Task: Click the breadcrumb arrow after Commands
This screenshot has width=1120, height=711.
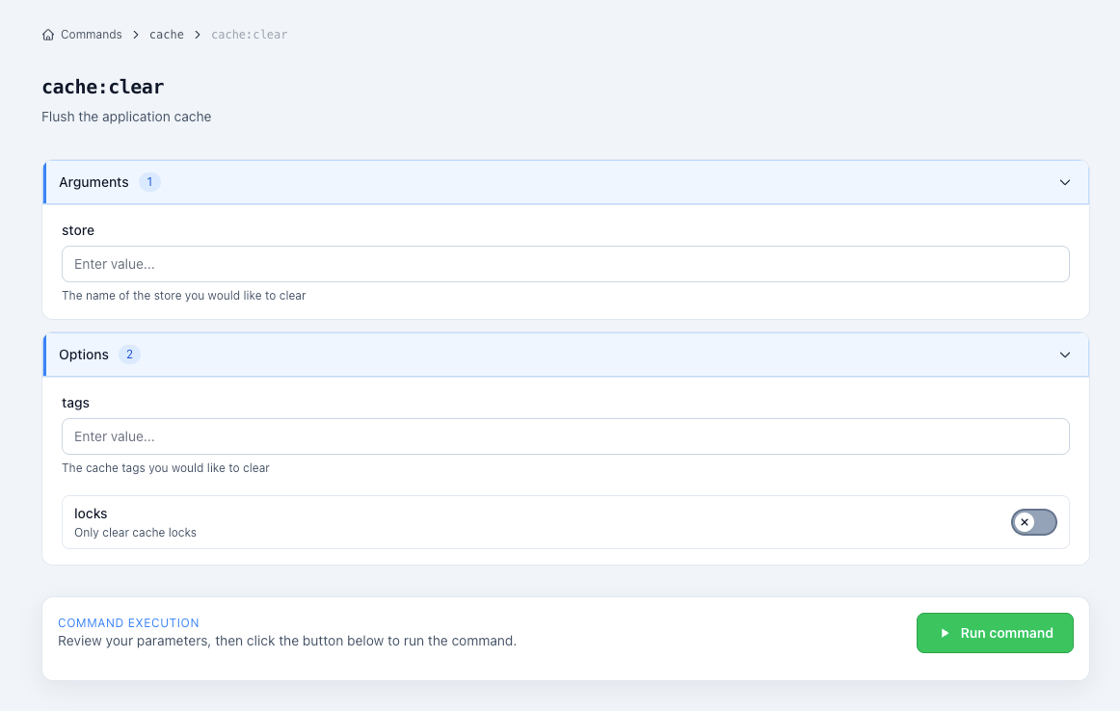Action: [136, 35]
